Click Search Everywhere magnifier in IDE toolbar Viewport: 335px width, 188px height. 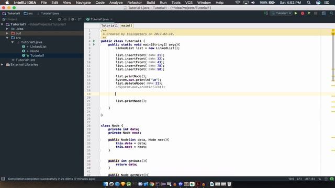[331, 13]
